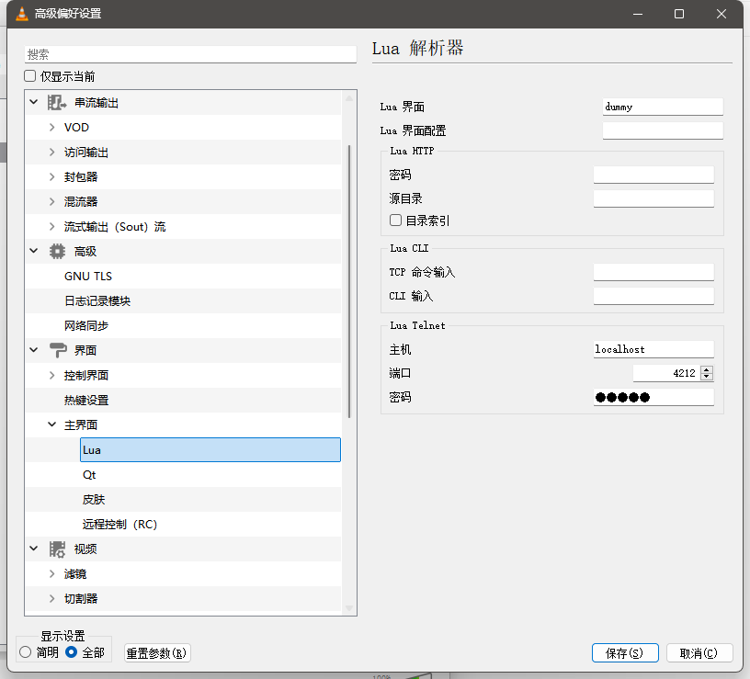Screen dimensions: 750x679
Task: Expand the 访问输出 node
Action: pos(52,152)
